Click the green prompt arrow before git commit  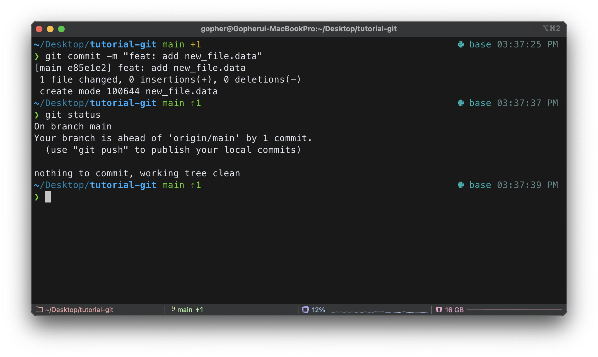(x=37, y=56)
